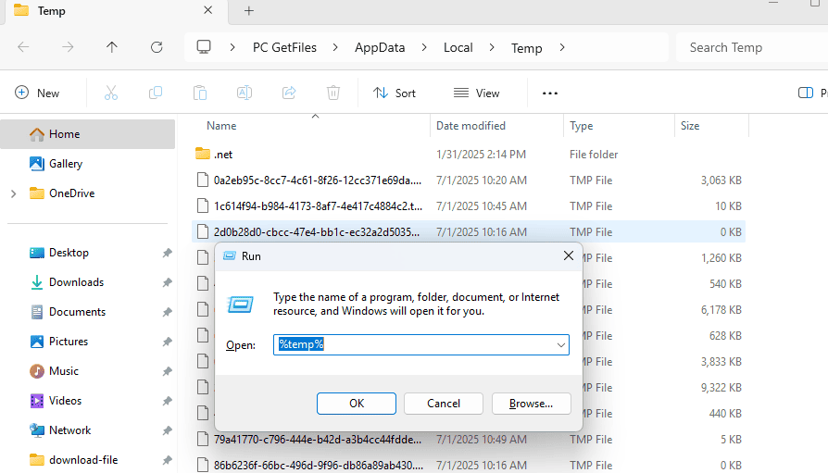Click Cancel in the Run dialog
828x473 pixels.
click(444, 404)
